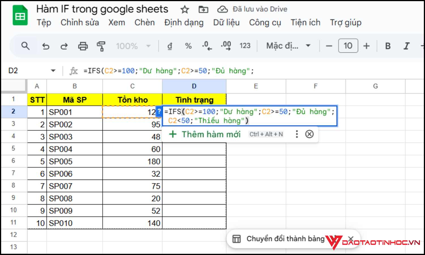Open the Công cụ menu
This screenshot has height=255, width=425.
[265, 23]
